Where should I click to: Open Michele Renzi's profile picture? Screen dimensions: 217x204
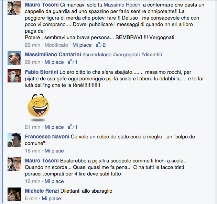(x=14, y=194)
